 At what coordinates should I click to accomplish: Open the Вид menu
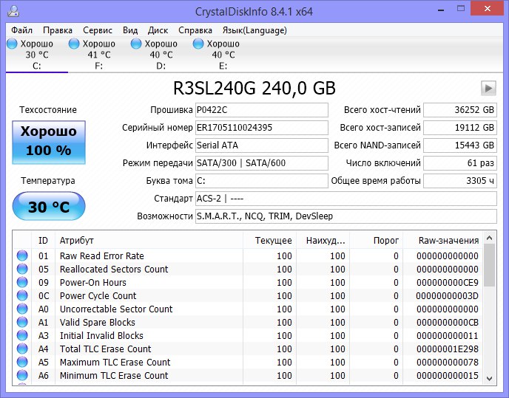130,30
